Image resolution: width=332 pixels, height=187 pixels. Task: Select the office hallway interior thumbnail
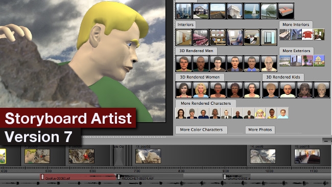[x=183, y=37]
